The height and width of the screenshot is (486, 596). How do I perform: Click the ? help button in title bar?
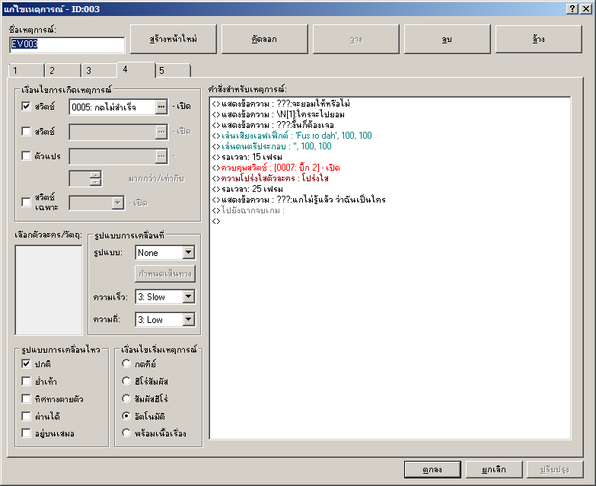point(572,8)
